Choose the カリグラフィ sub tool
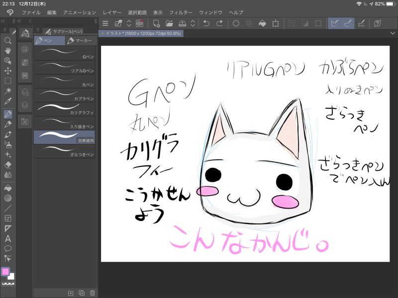The width and height of the screenshot is (398, 298). click(64, 109)
